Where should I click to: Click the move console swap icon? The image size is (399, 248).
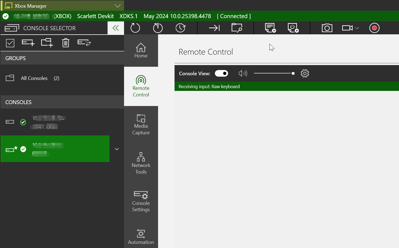coord(84,43)
